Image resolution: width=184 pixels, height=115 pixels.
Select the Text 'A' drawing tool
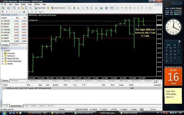32,12
